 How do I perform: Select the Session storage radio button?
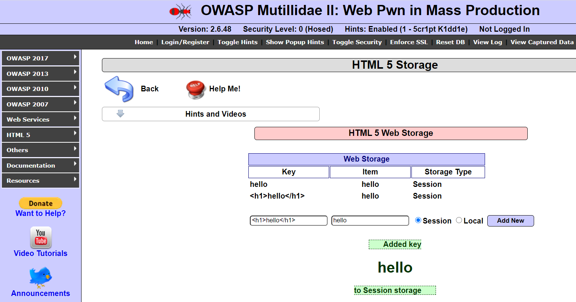418,220
